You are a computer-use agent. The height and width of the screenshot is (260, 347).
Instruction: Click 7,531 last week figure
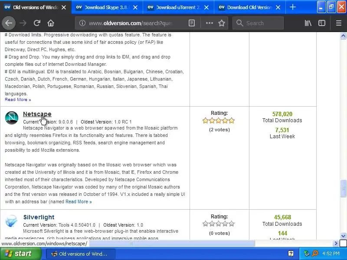[282, 130]
